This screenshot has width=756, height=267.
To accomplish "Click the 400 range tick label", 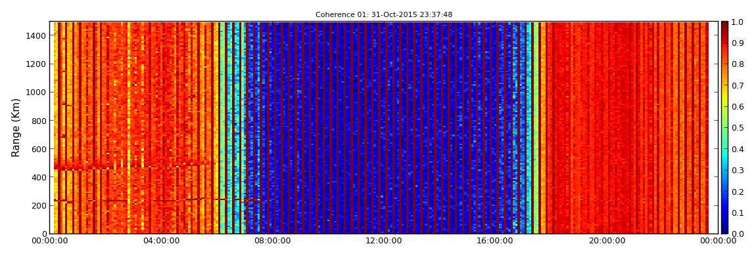I will tap(39, 178).
